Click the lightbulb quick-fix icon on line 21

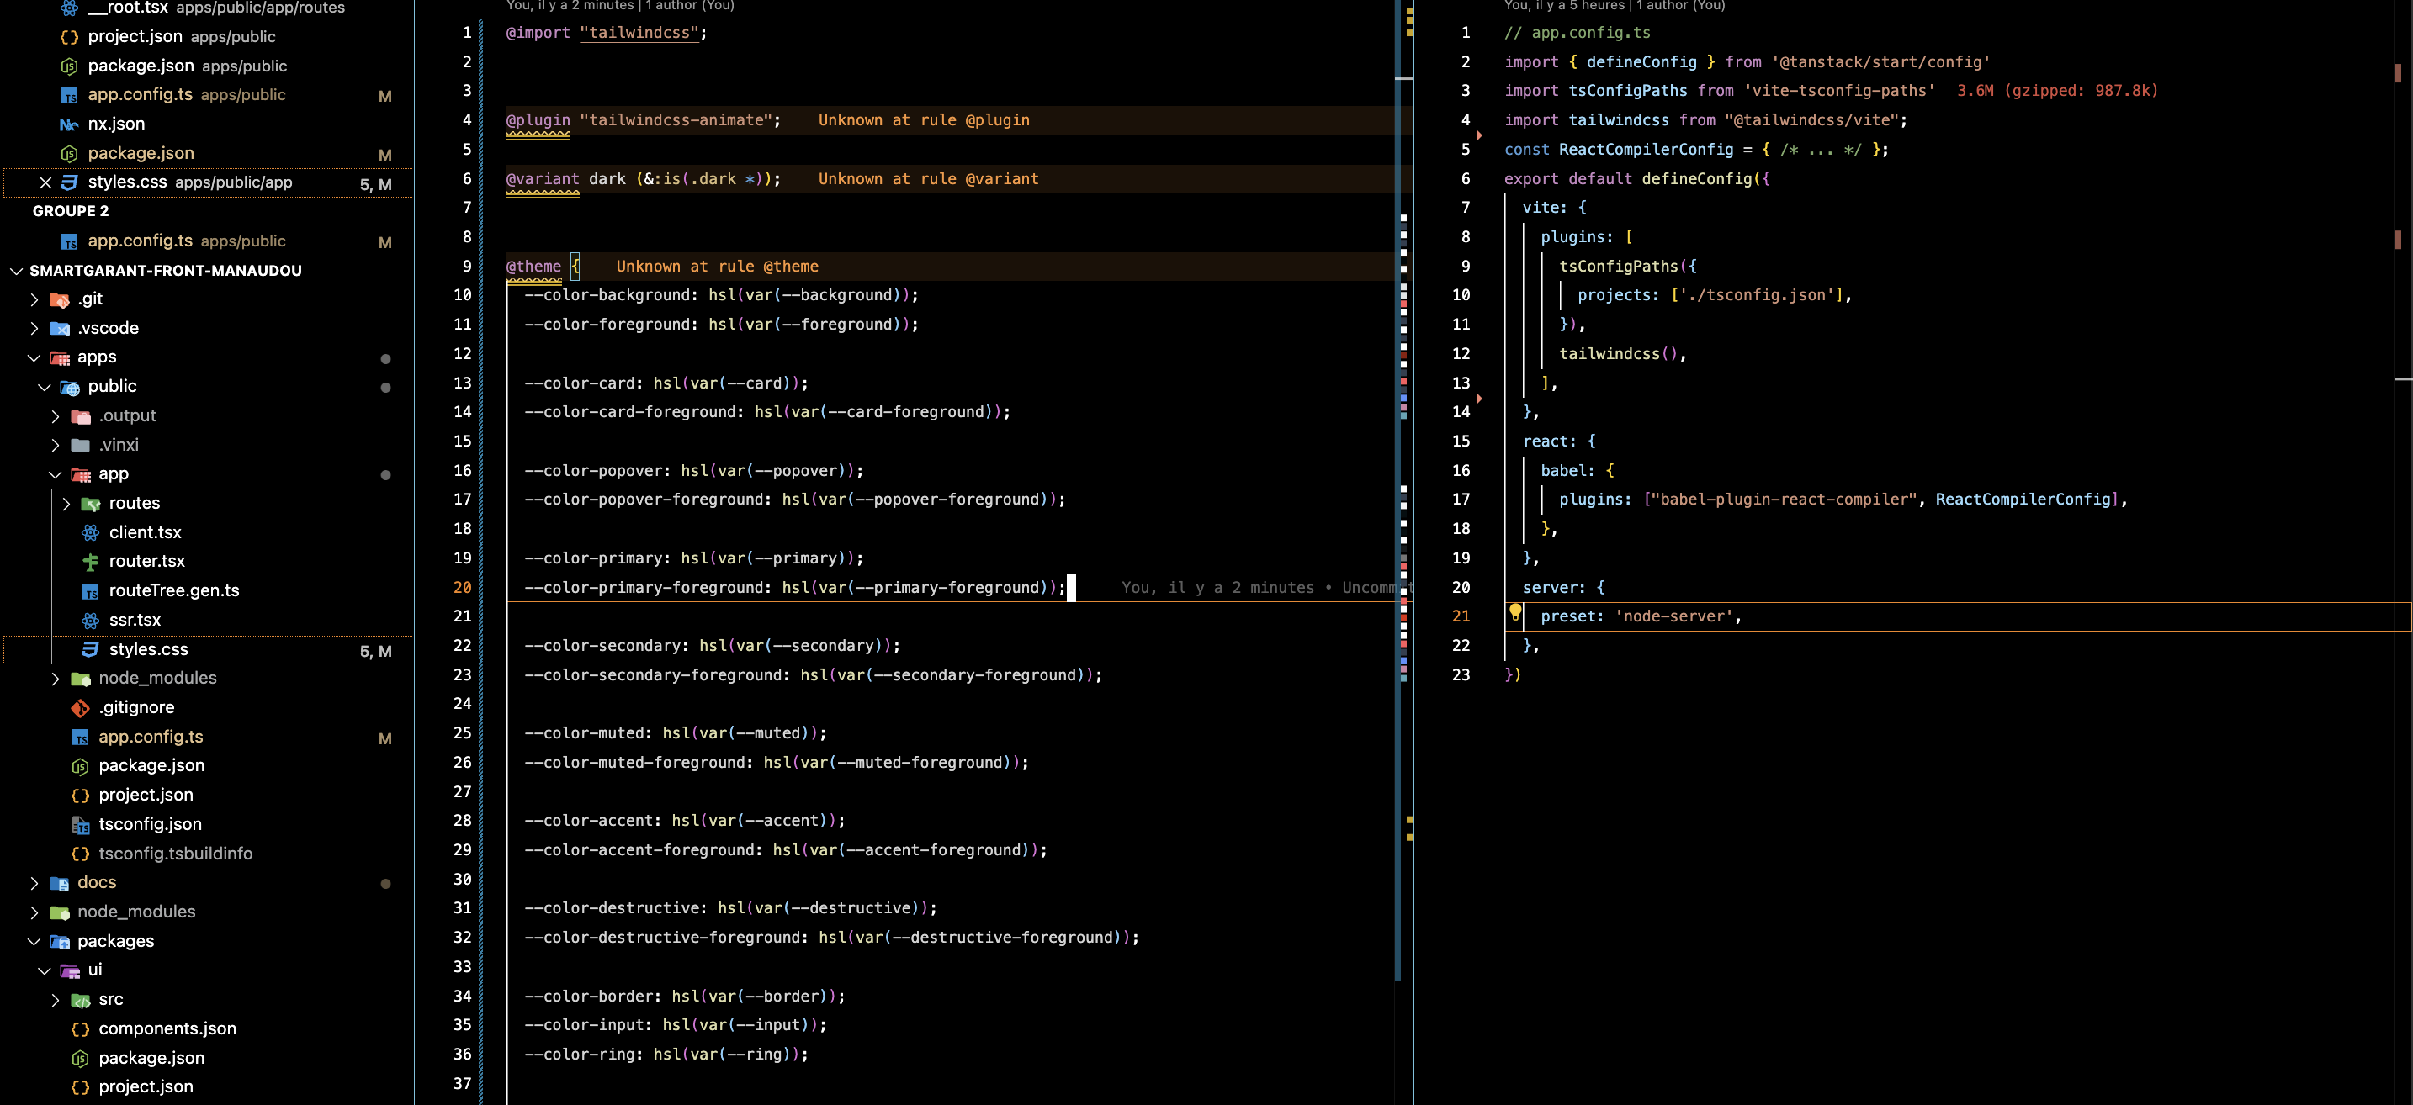tap(1514, 613)
